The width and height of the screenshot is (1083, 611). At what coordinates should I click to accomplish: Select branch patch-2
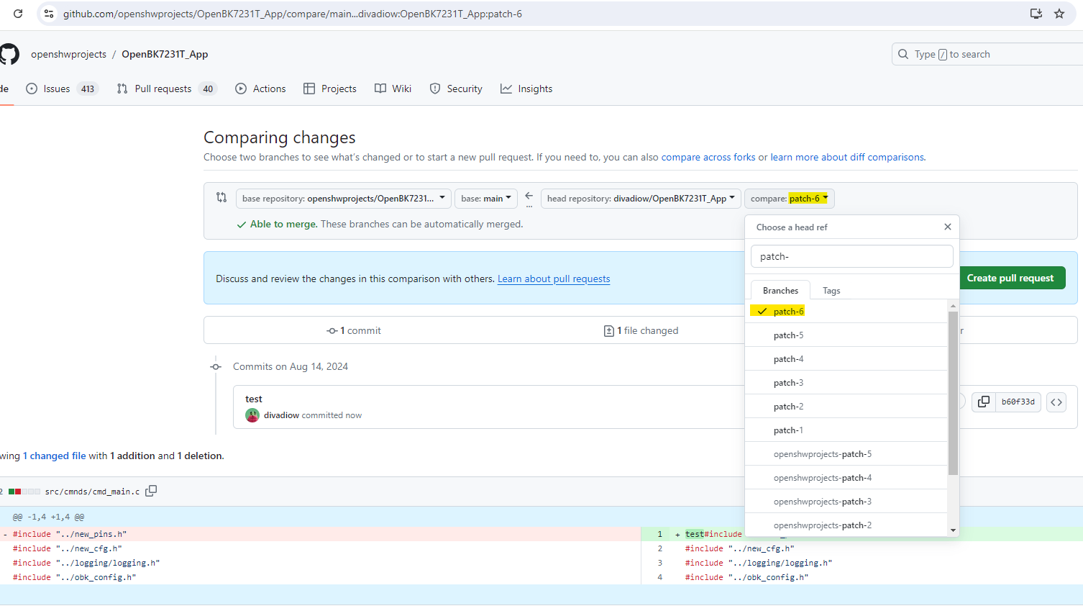pos(846,407)
